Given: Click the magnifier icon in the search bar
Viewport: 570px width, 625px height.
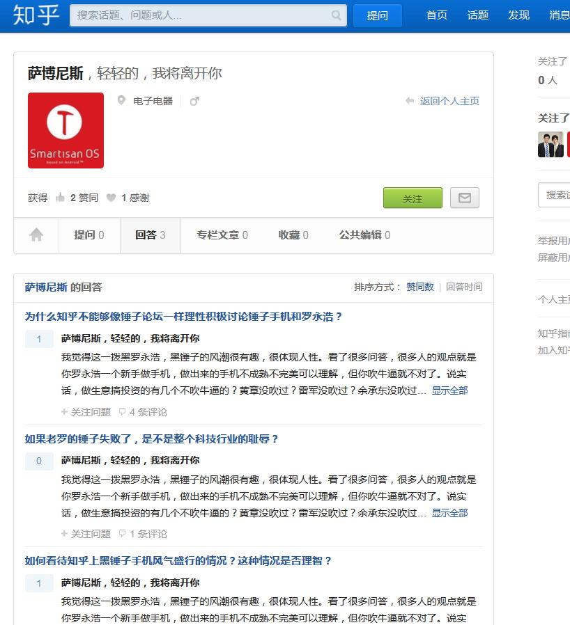Looking at the screenshot, I should pos(335,15).
